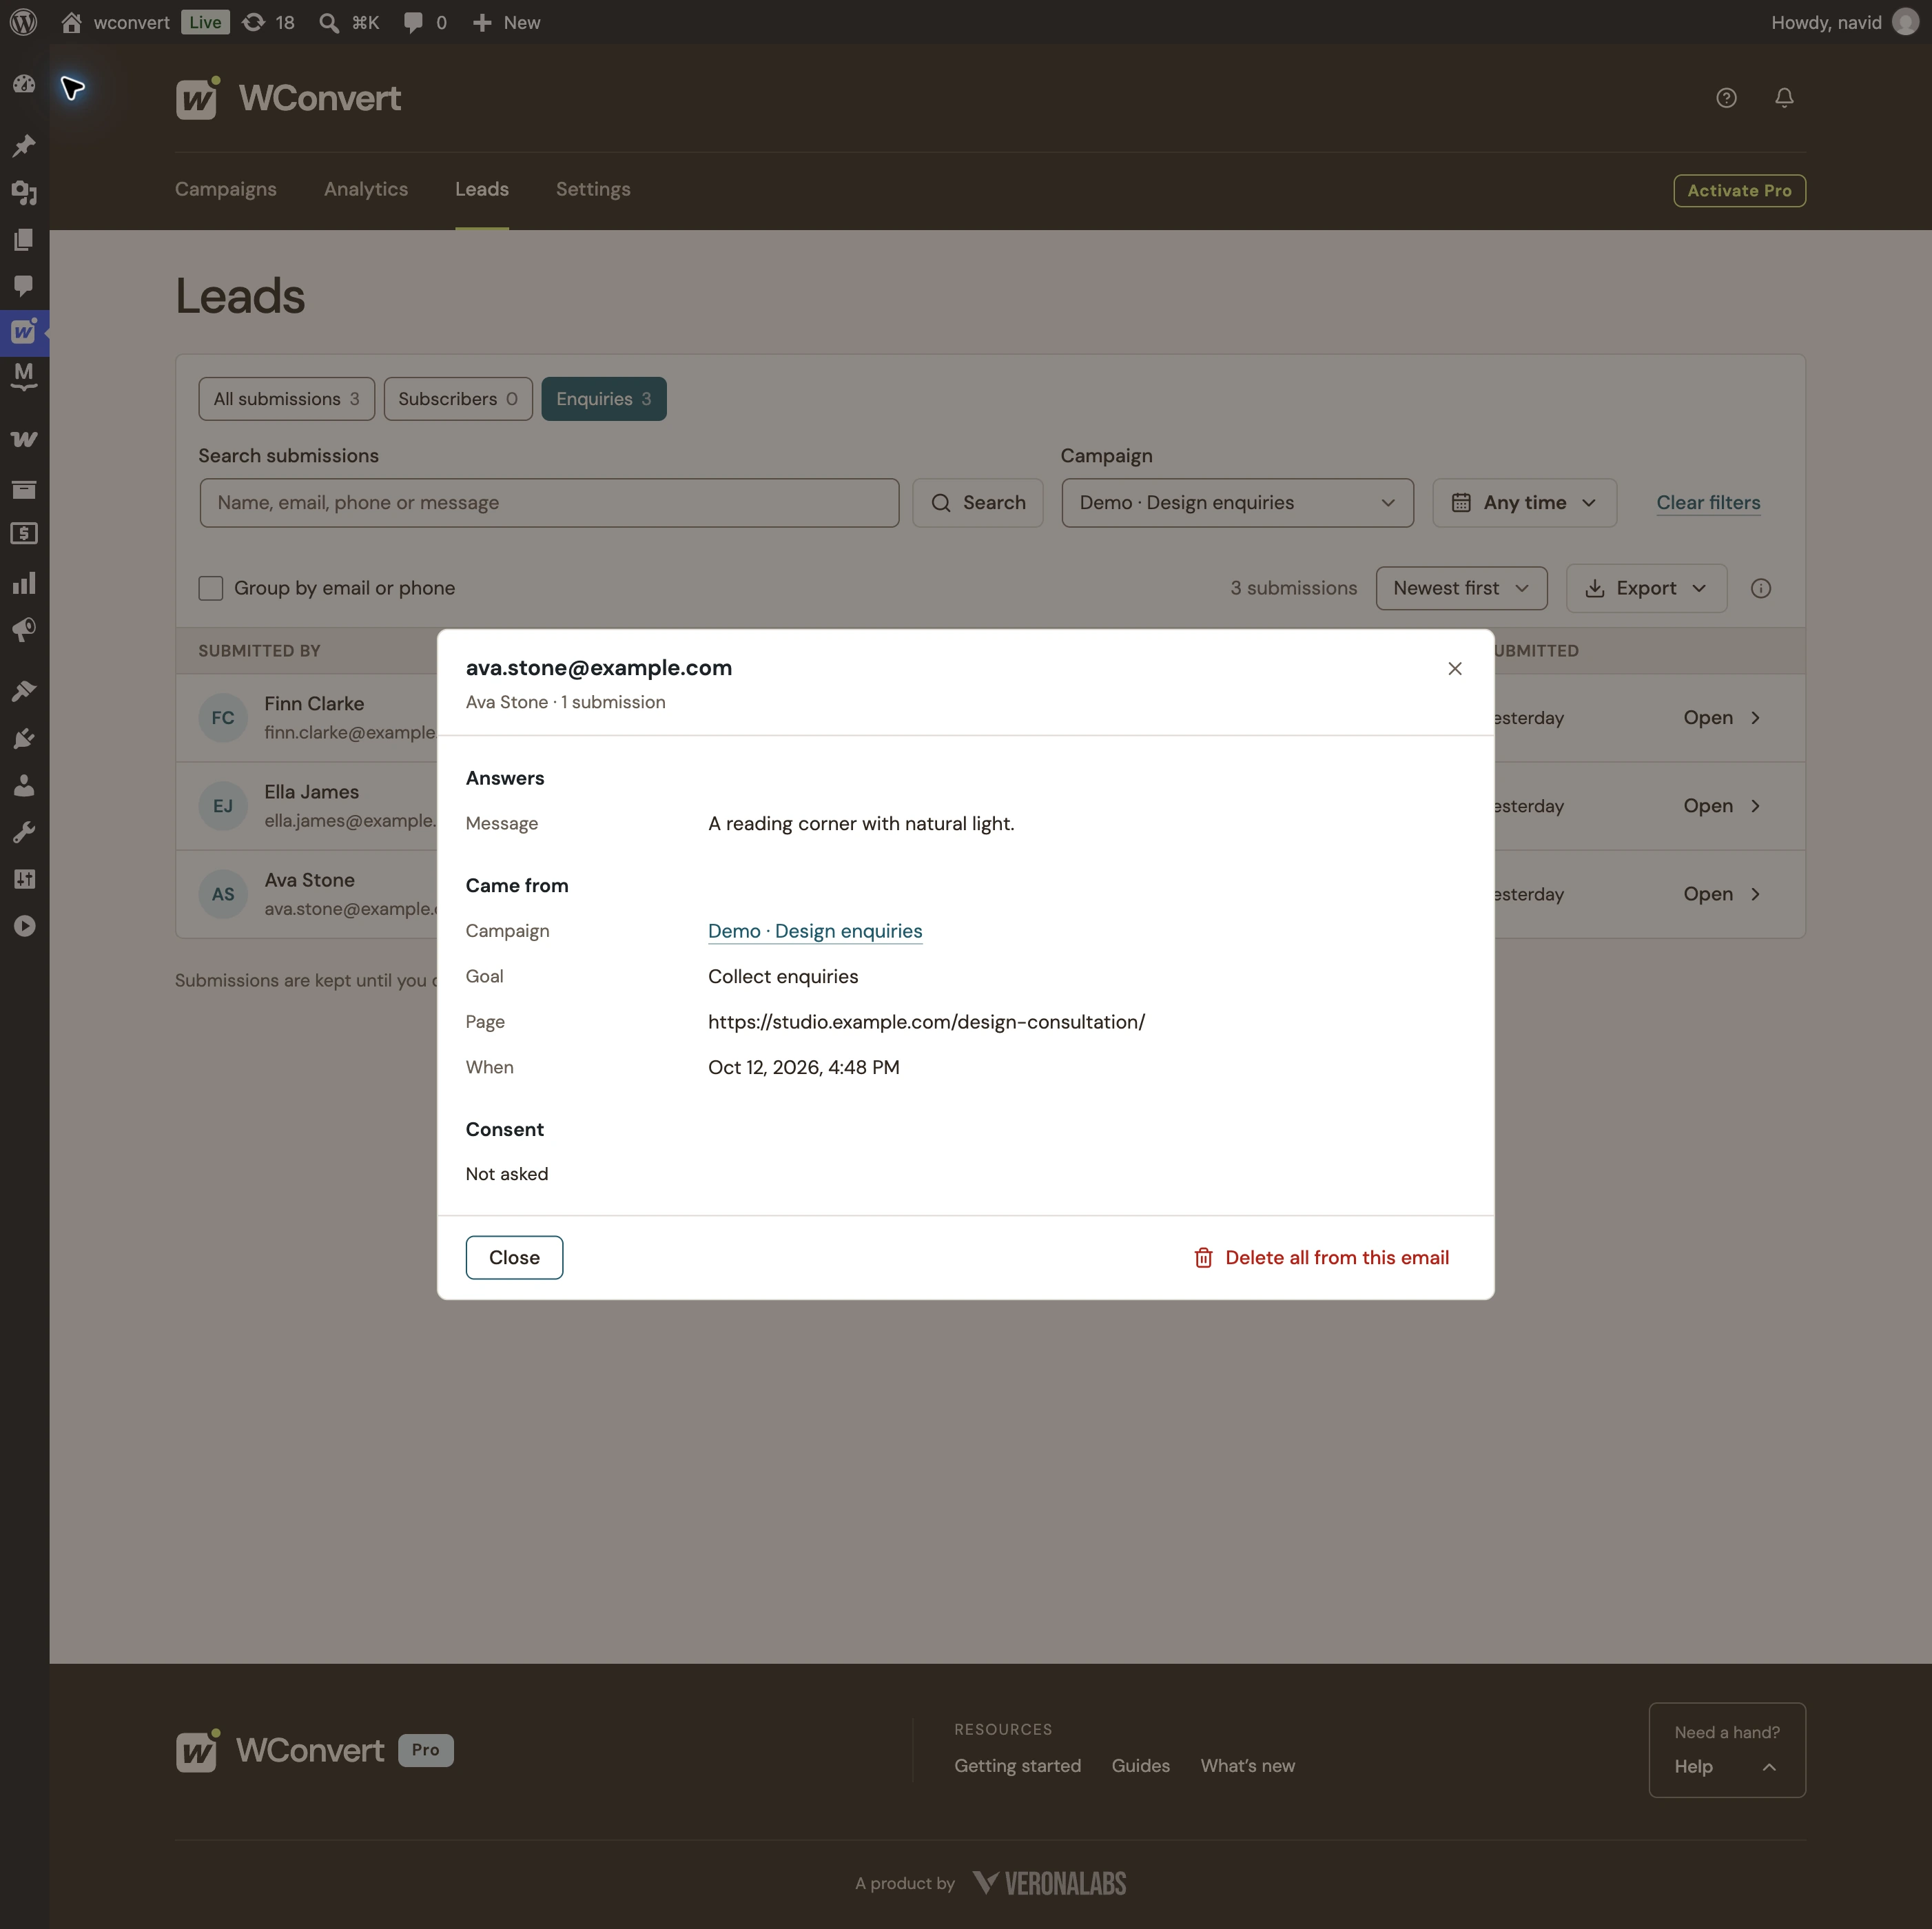Open the Finn Clarke submission row

[x=1721, y=718]
